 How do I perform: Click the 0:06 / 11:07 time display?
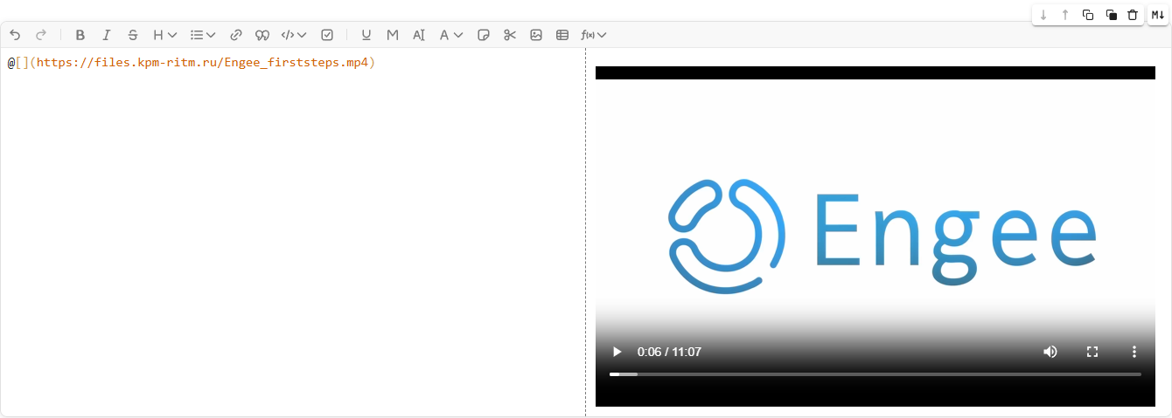click(x=669, y=352)
